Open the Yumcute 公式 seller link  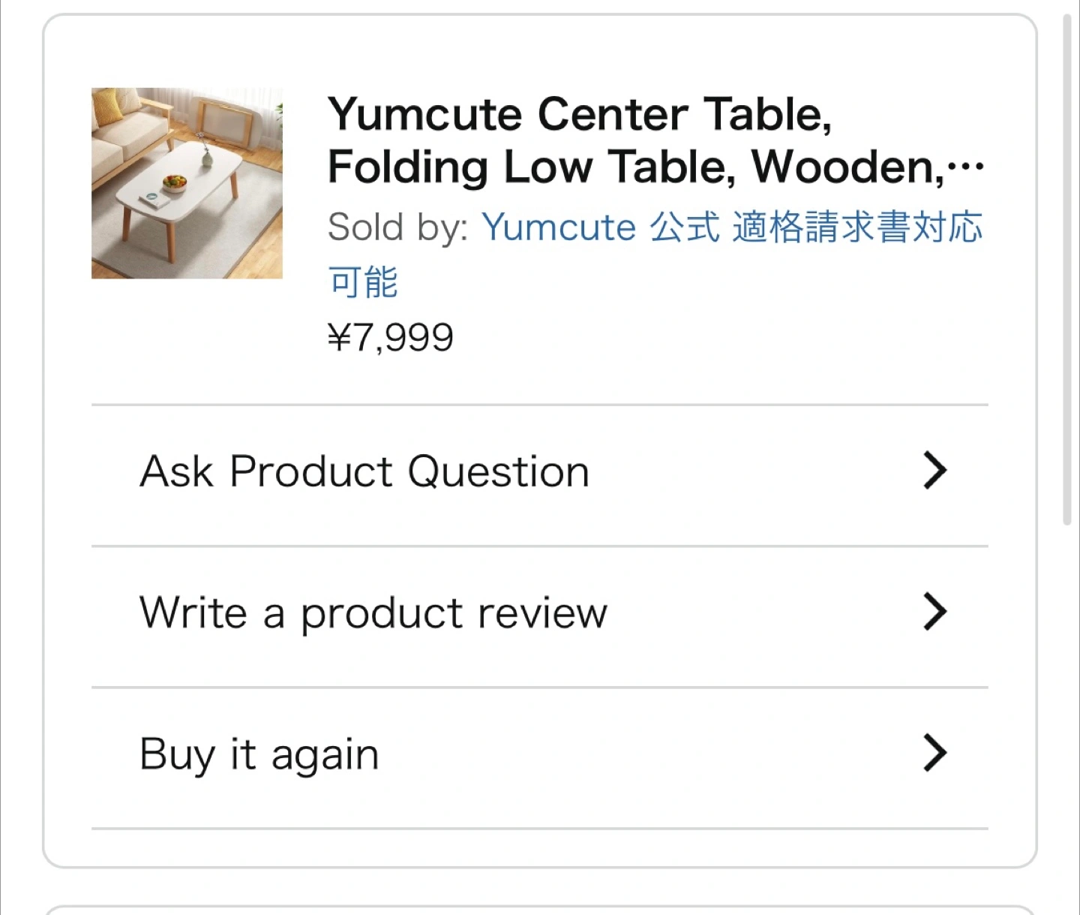[600, 227]
